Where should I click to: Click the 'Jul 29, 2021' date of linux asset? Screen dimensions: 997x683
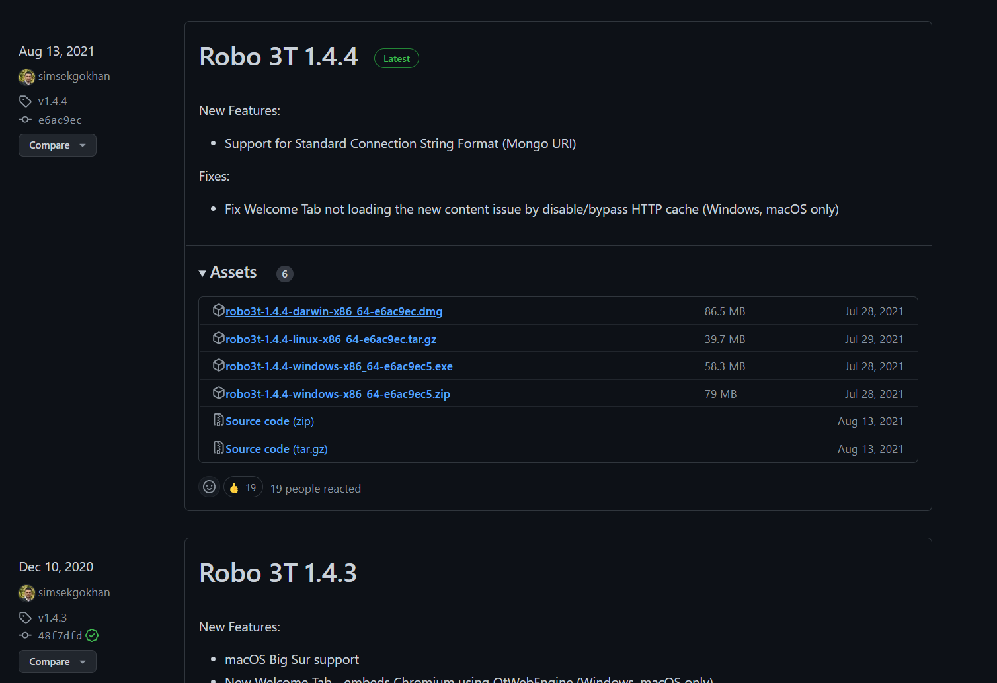pyautogui.click(x=874, y=339)
